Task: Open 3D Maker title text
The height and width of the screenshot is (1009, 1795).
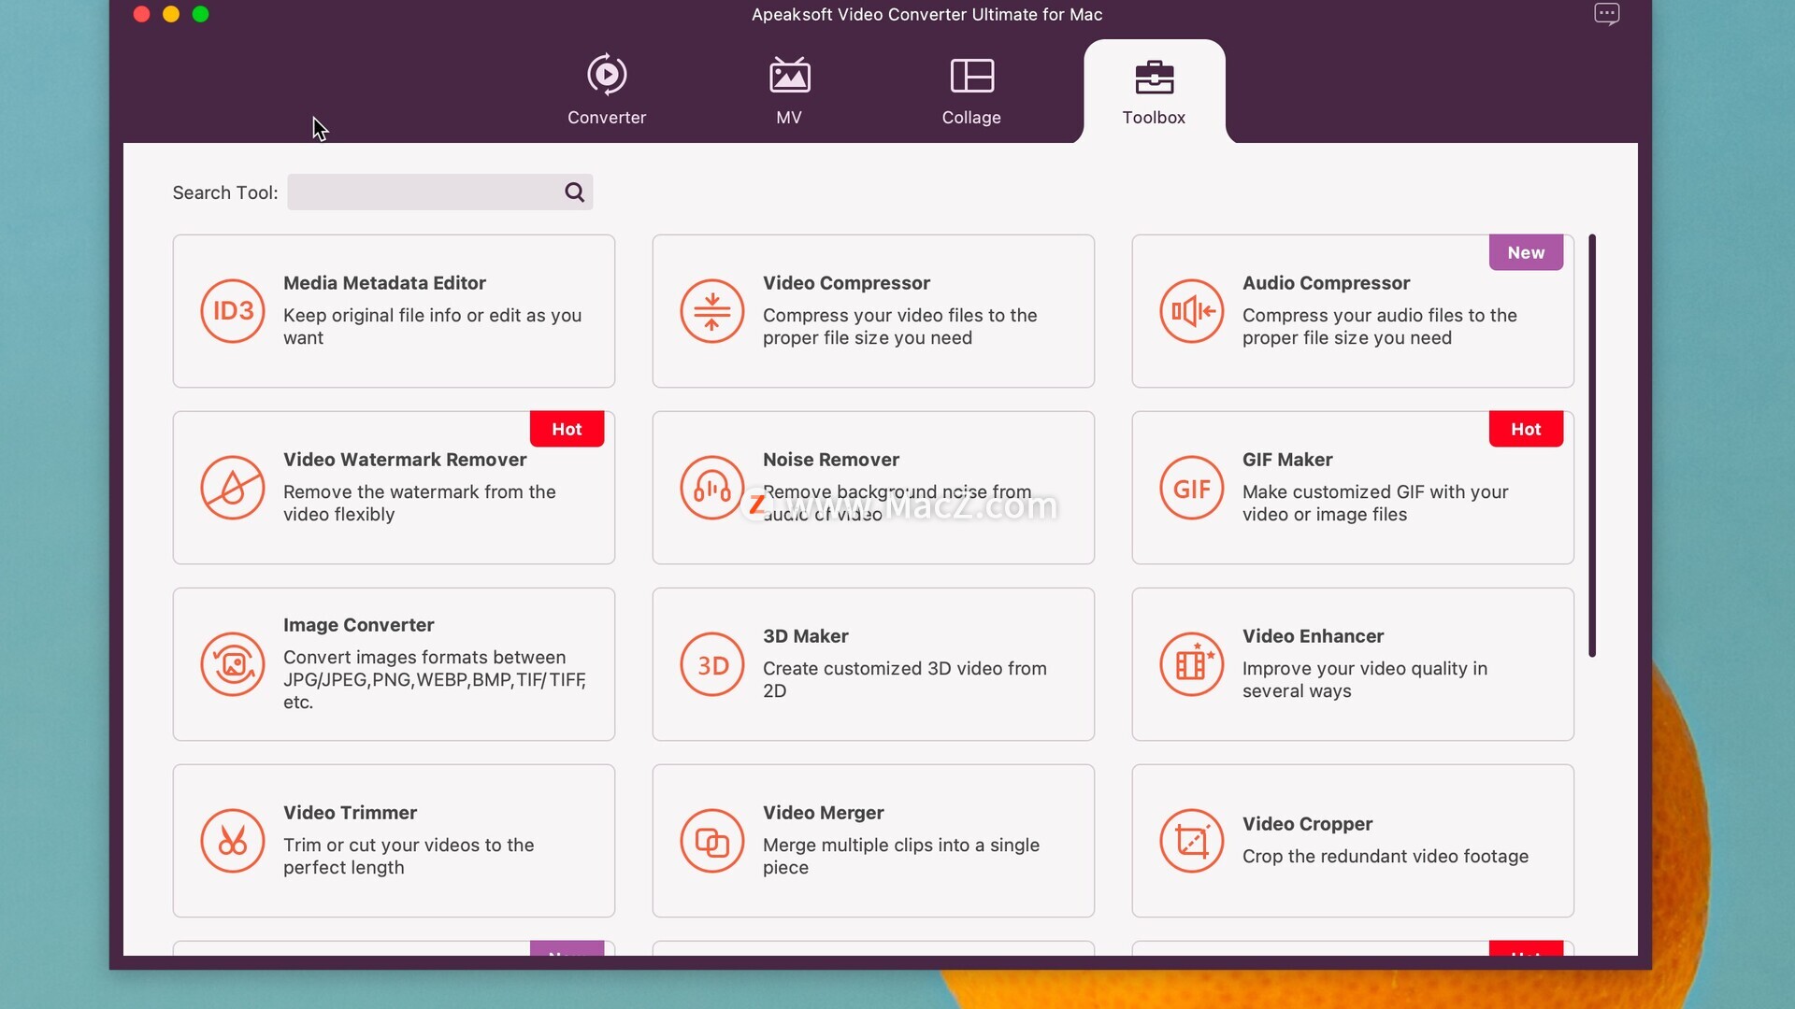Action: click(806, 636)
